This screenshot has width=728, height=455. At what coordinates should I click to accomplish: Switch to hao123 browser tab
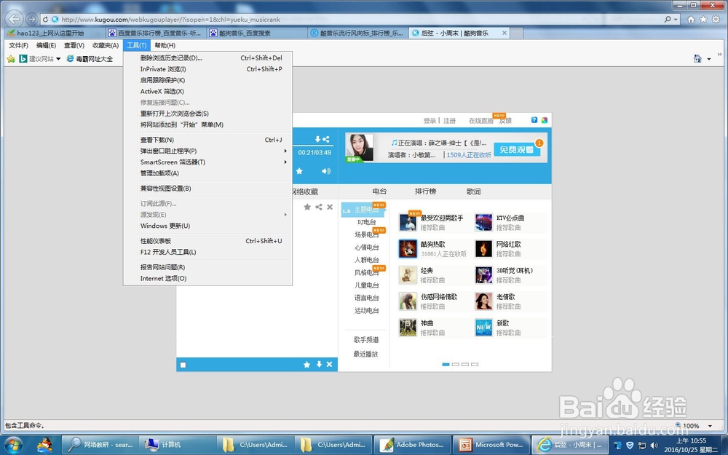coord(55,33)
